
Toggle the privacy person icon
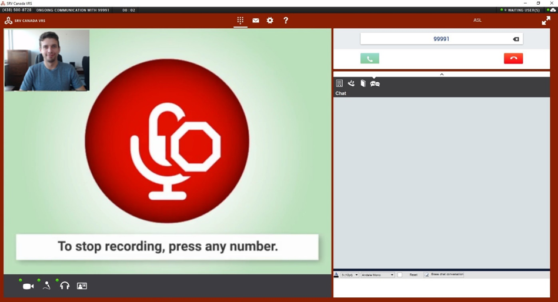46,286
